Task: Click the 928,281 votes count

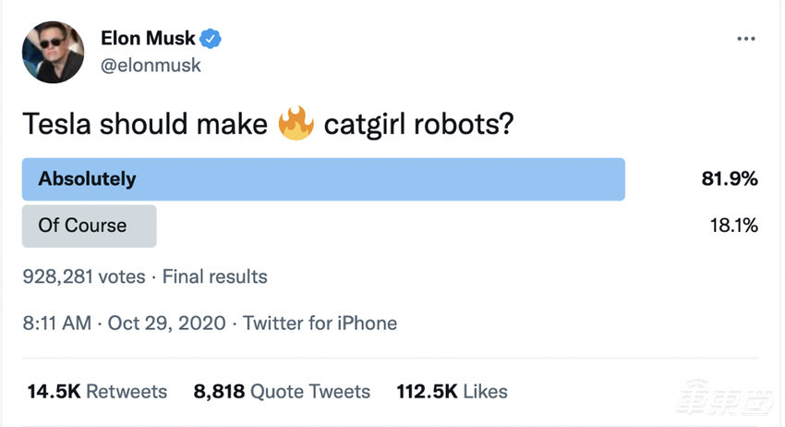Action: tap(87, 276)
